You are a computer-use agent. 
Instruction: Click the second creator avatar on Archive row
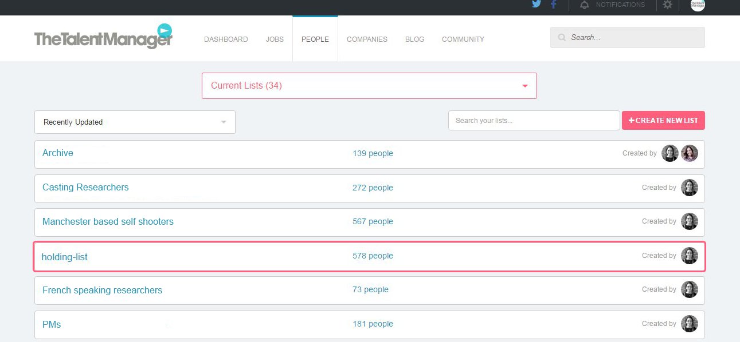click(690, 153)
